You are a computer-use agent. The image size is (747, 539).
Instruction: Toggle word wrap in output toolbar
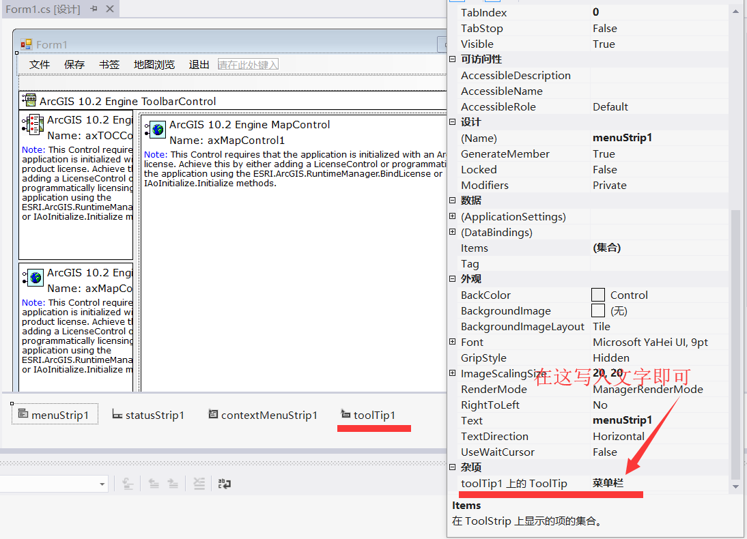[x=225, y=484]
